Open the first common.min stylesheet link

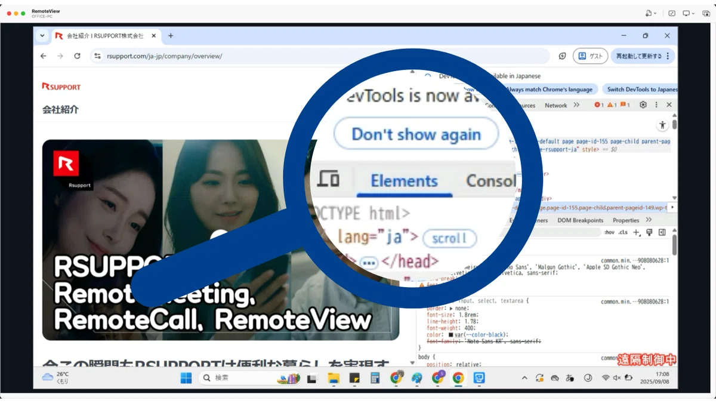coord(635,261)
